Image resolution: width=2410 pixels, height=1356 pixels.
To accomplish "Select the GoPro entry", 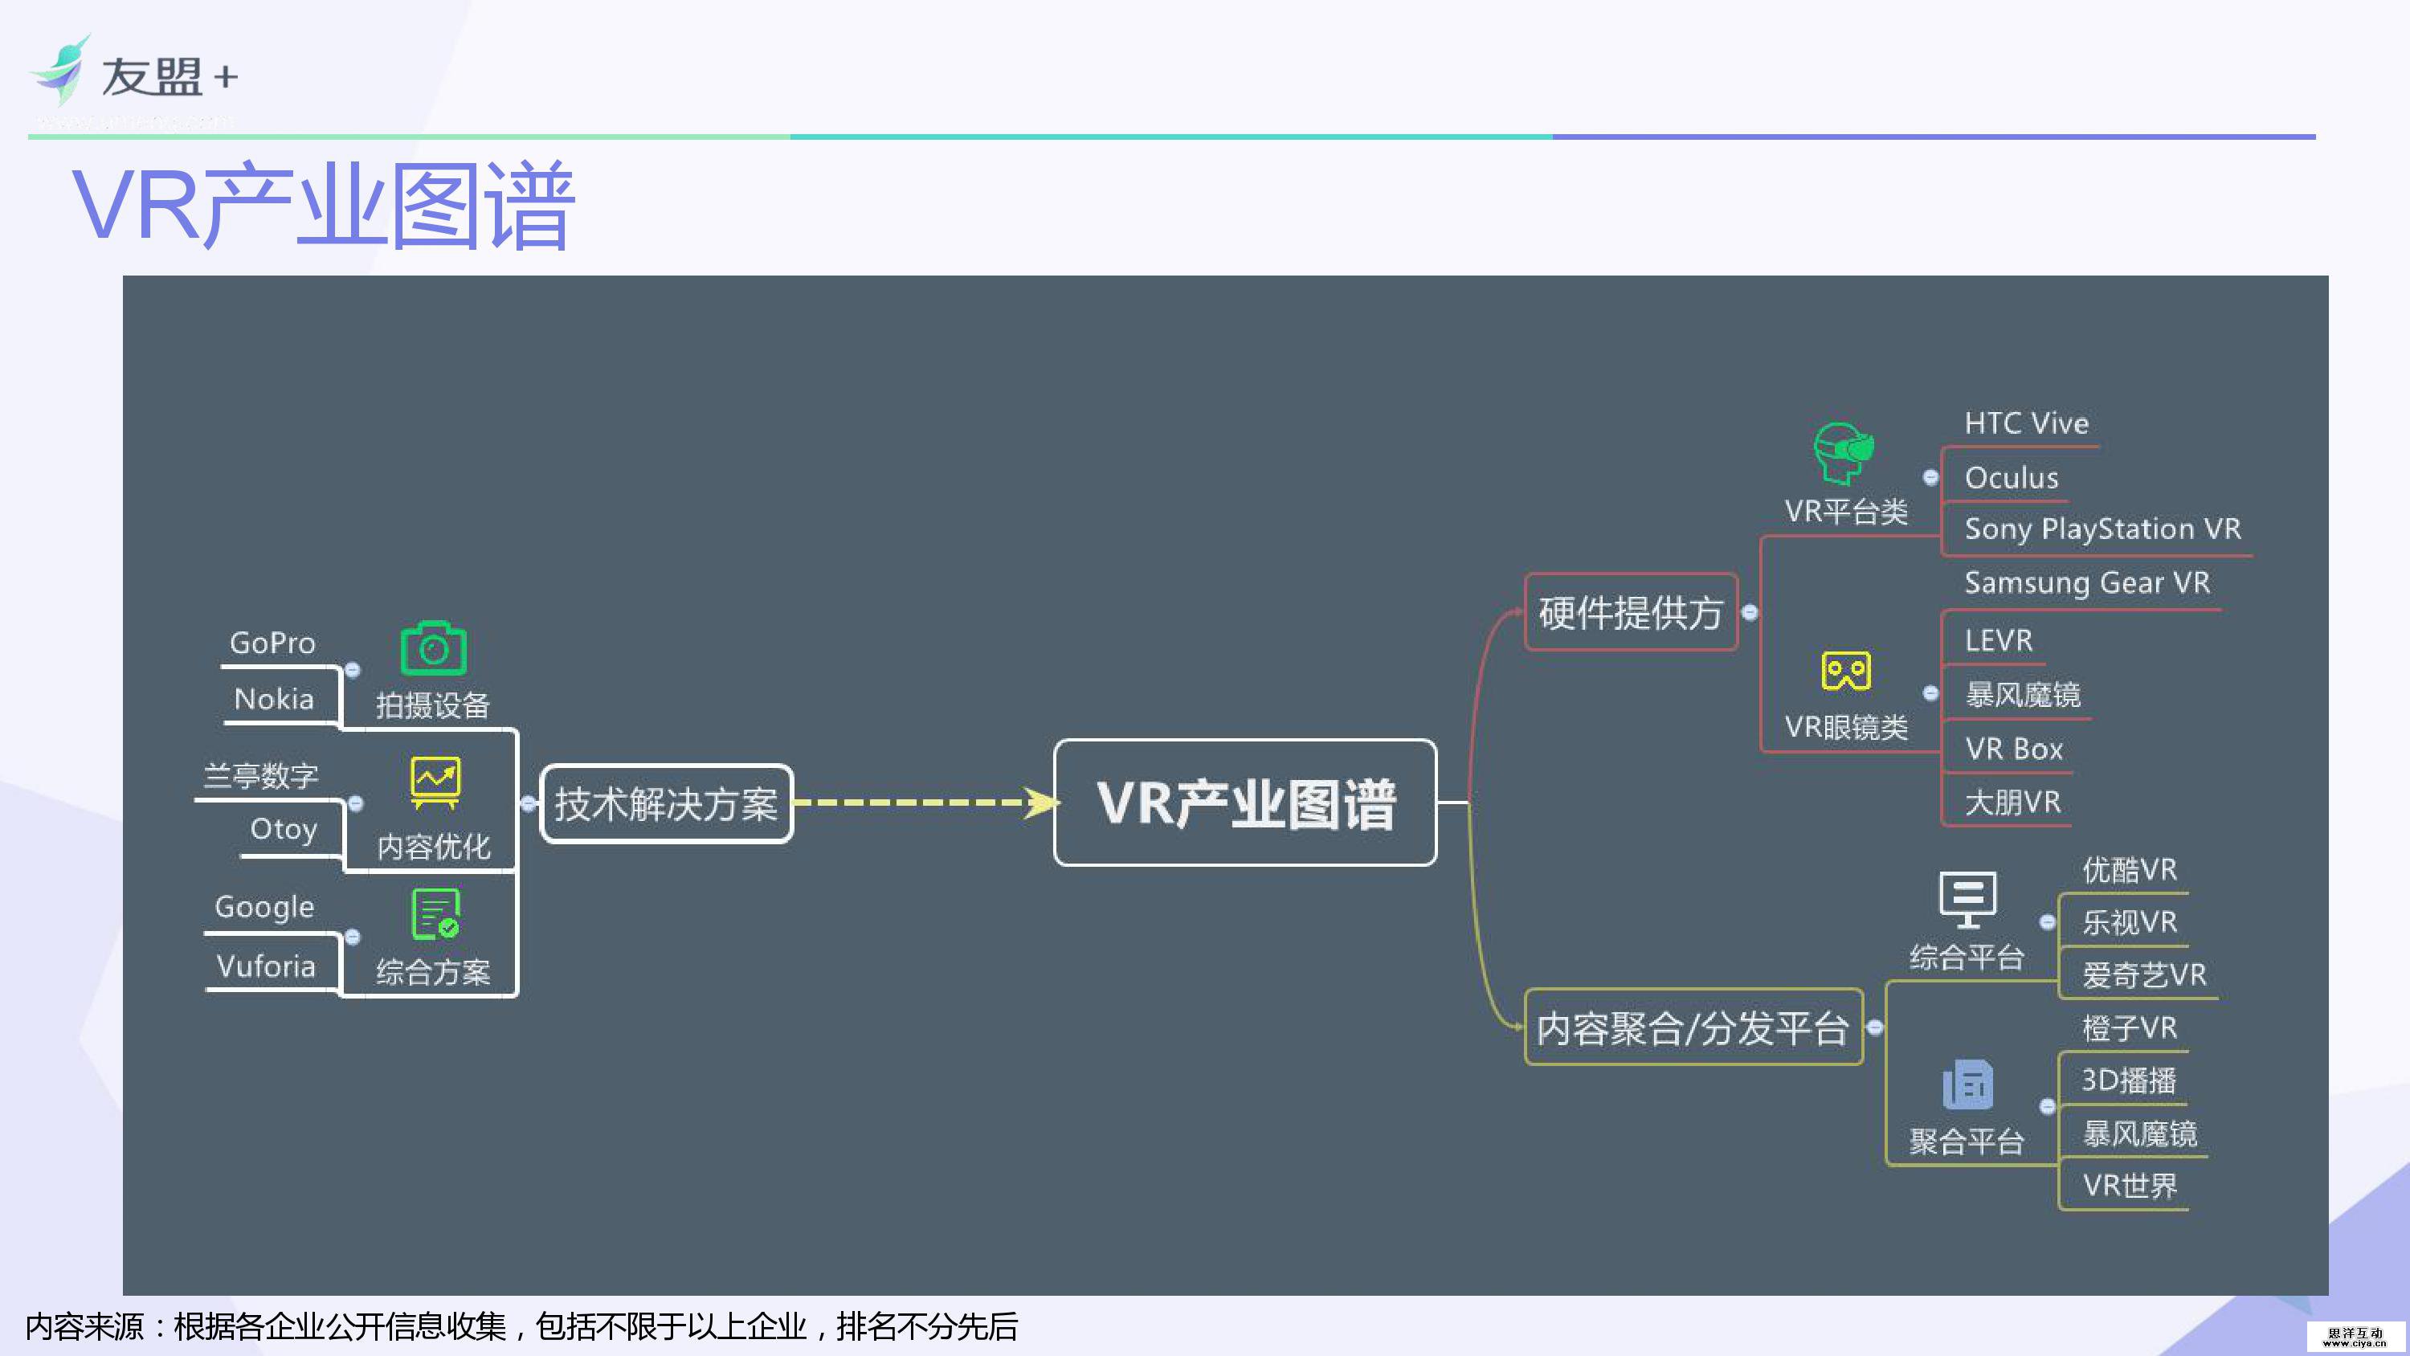I will tap(272, 643).
